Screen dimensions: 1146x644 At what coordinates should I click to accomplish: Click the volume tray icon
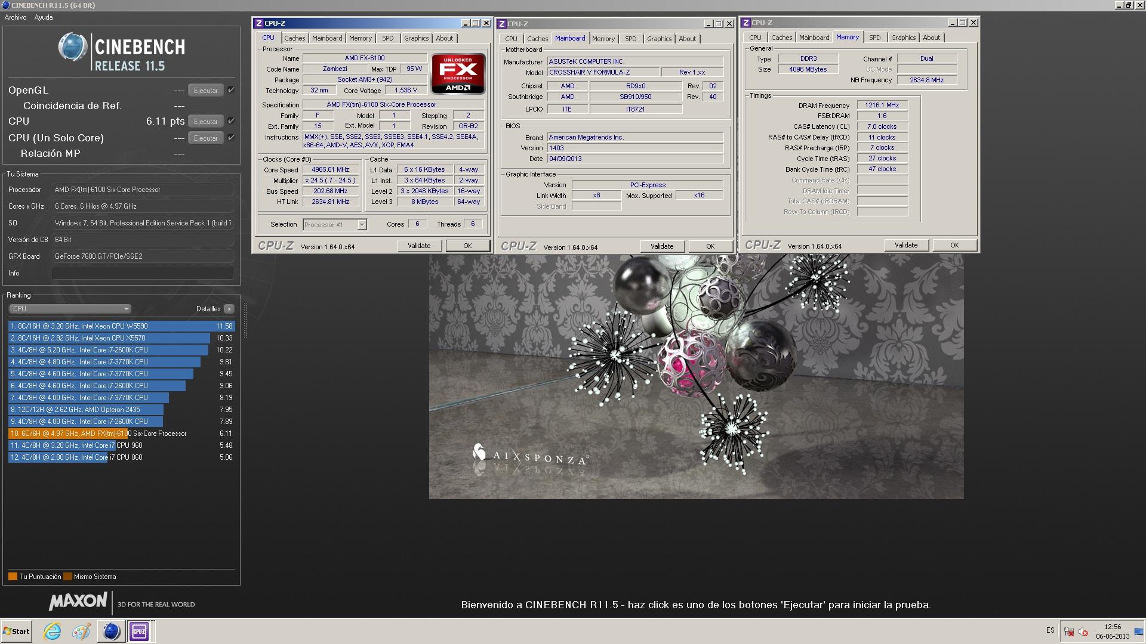[1083, 631]
